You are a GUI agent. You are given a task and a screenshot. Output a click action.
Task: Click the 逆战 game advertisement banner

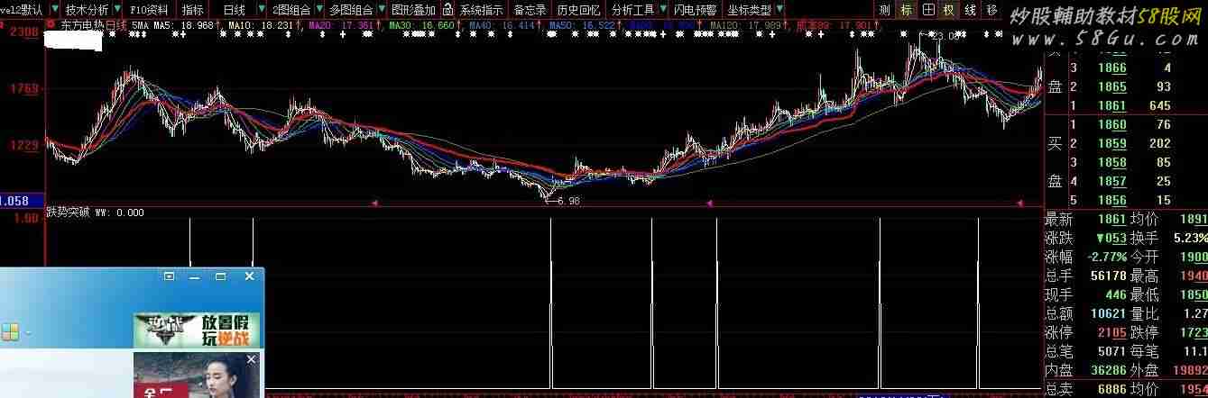pyautogui.click(x=196, y=330)
